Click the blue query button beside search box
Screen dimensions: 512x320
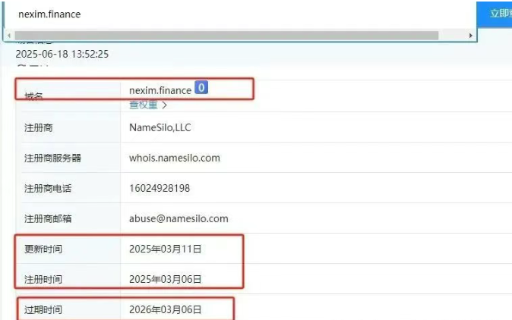pyautogui.click(x=498, y=14)
